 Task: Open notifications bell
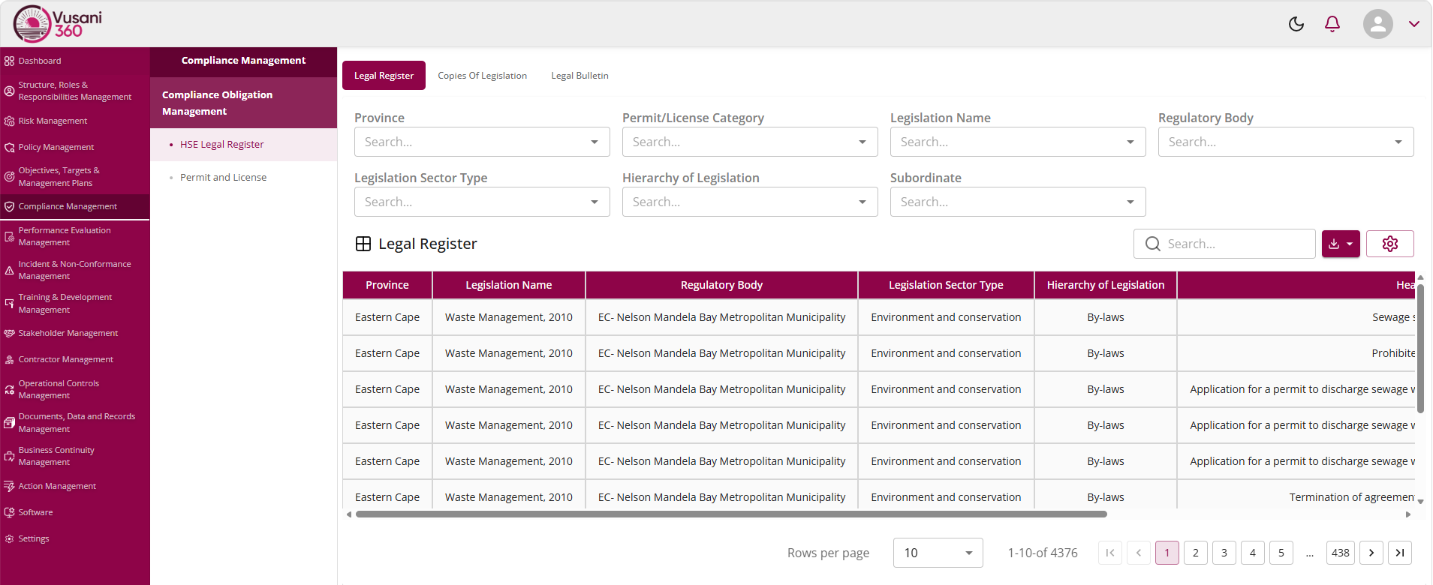pyautogui.click(x=1332, y=24)
